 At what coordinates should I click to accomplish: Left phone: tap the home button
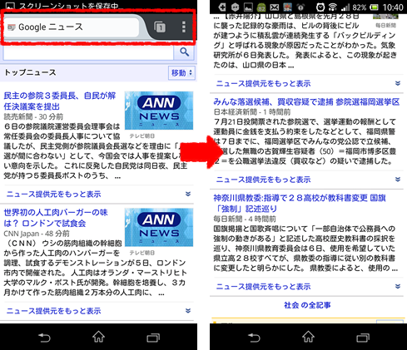click(x=99, y=337)
